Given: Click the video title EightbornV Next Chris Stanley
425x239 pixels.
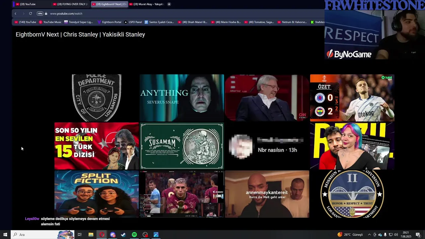Looking at the screenshot, I should coord(80,35).
